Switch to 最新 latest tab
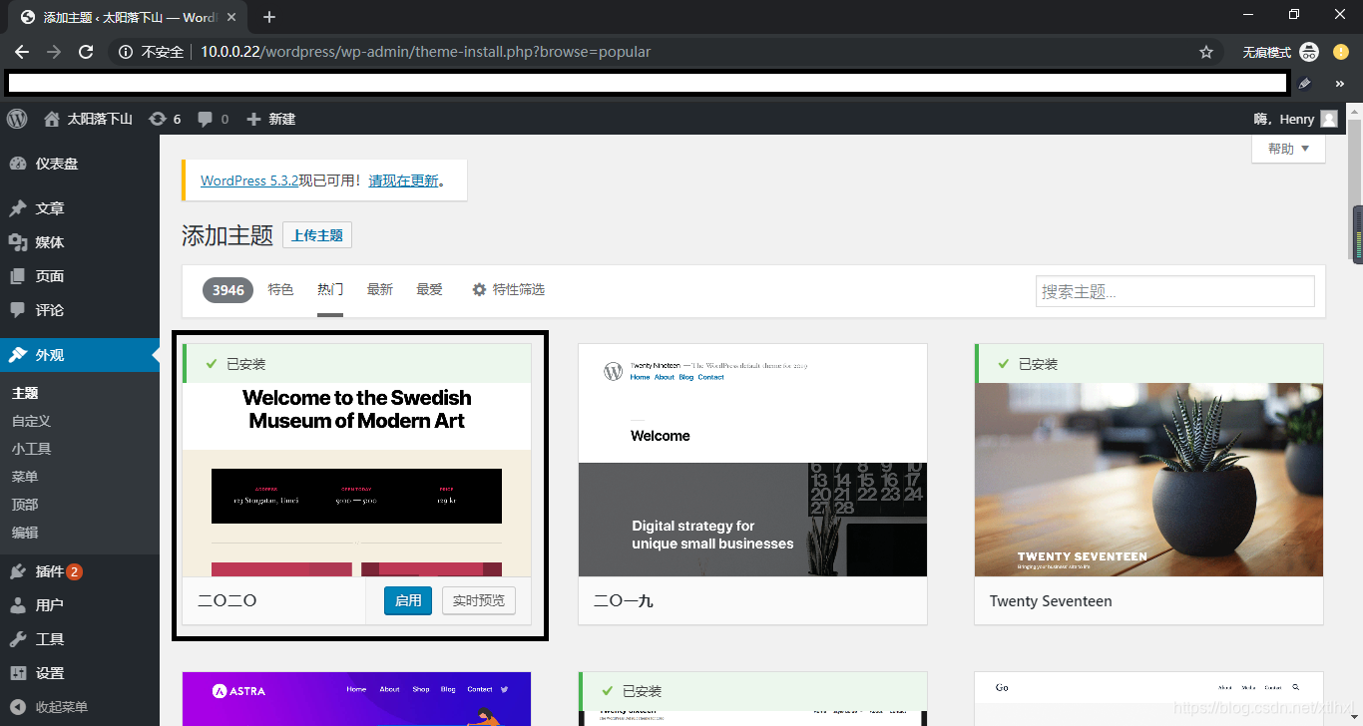Viewport: 1363px width, 726px height. click(x=380, y=289)
